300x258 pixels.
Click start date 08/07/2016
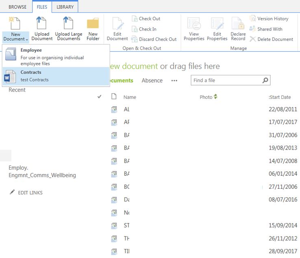click(x=283, y=199)
